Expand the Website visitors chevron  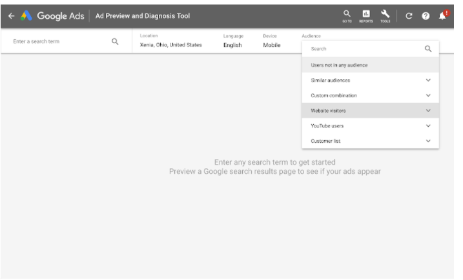pyautogui.click(x=428, y=111)
